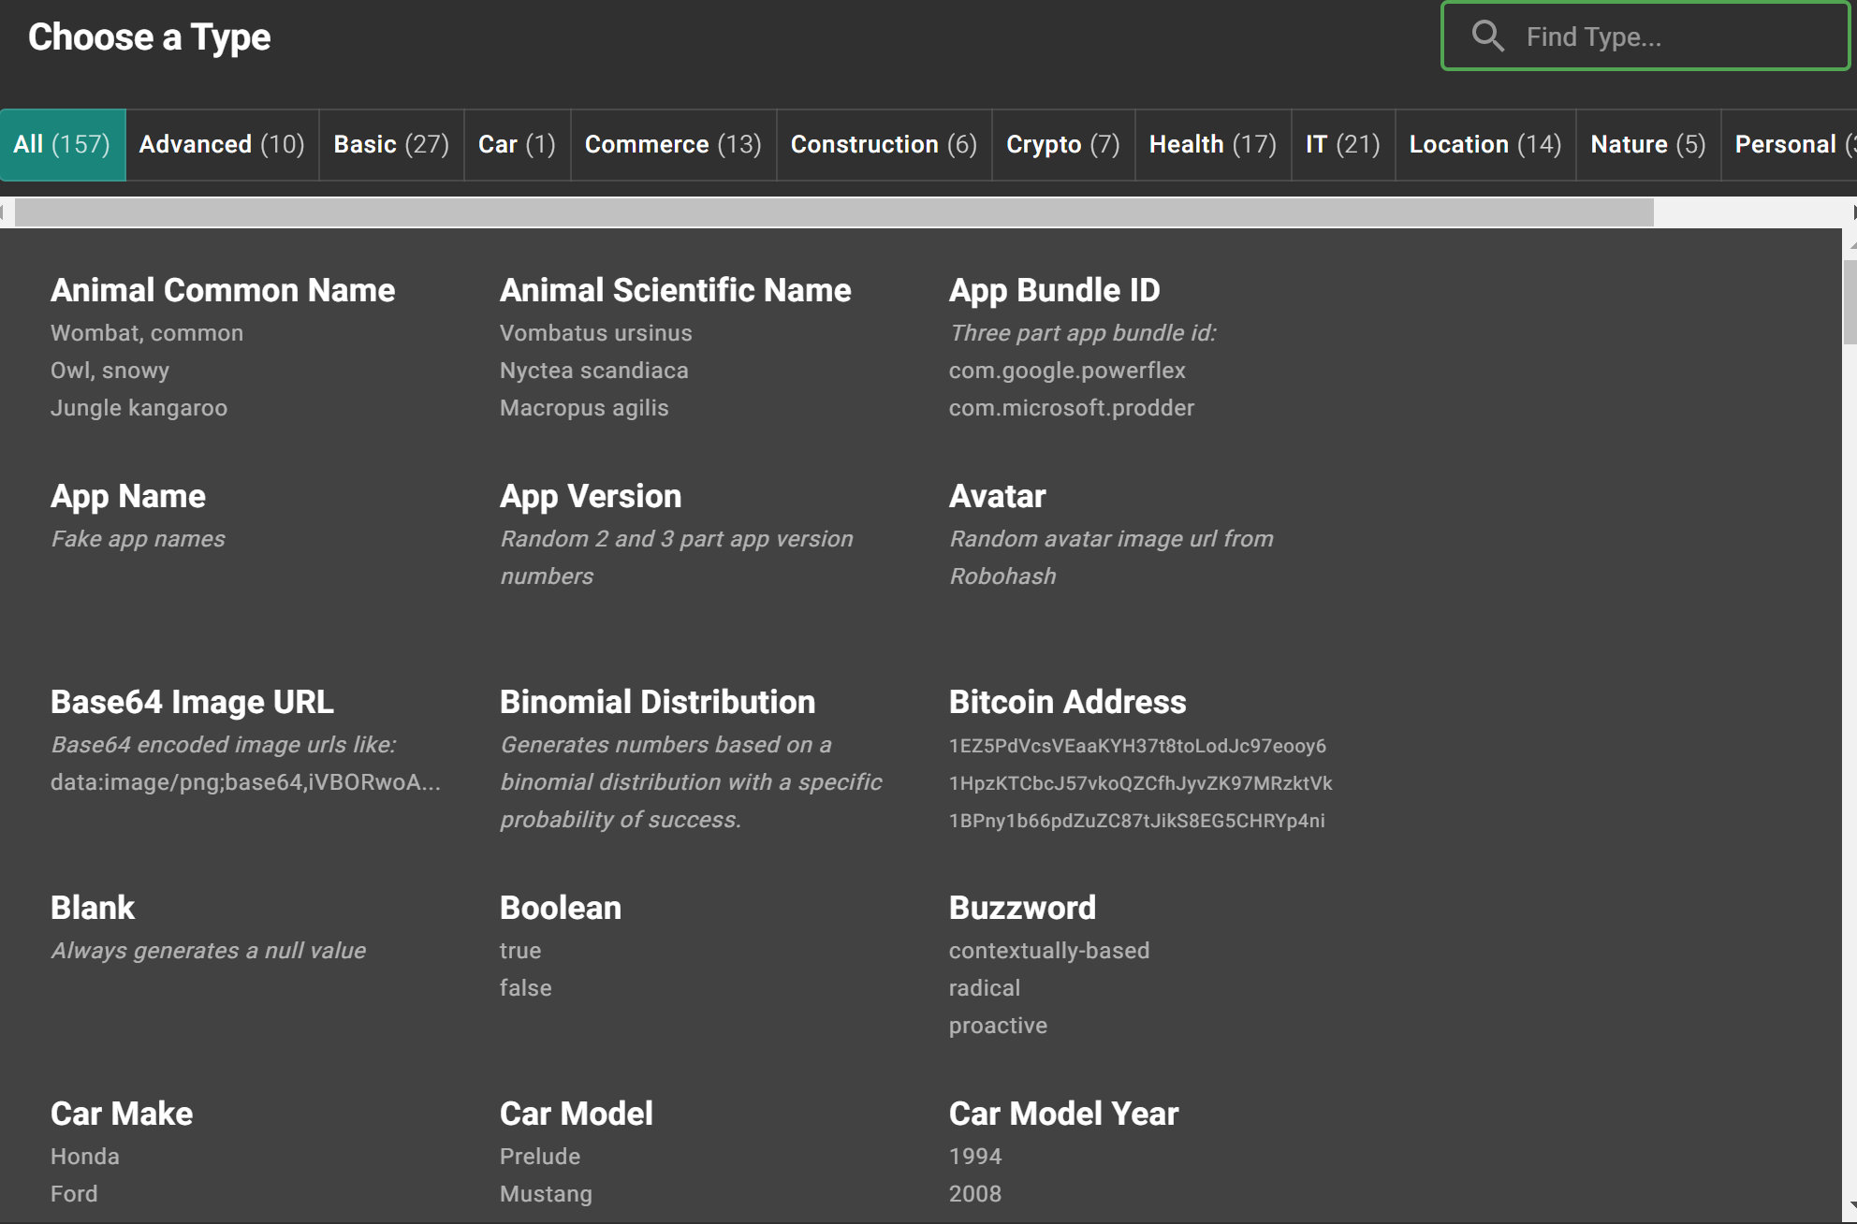The image size is (1857, 1224).
Task: Switch to the Advanced category
Action: [221, 144]
